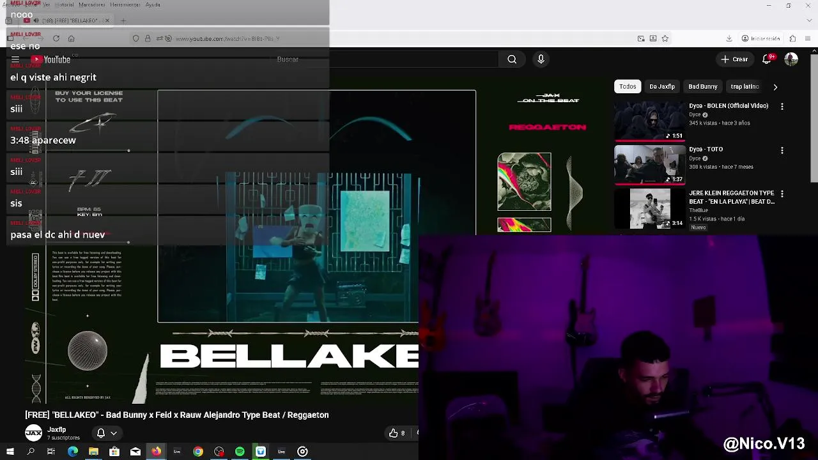The height and width of the screenshot is (460, 818).
Task: Open Task View on taskbar
Action: pyautogui.click(x=51, y=452)
